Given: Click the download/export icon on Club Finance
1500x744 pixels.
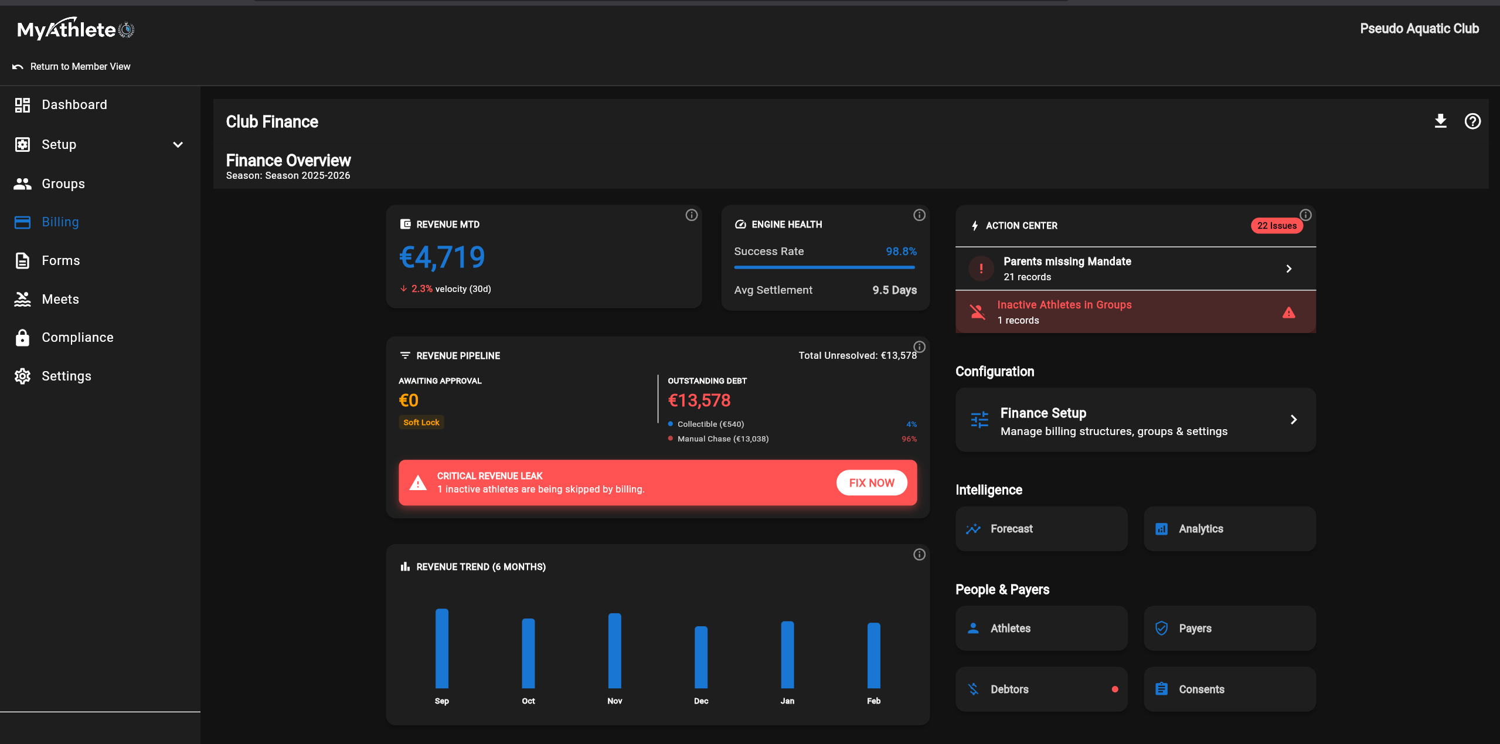Looking at the screenshot, I should pos(1440,121).
